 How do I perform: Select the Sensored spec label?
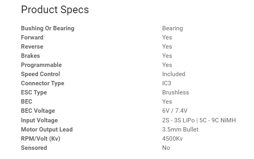point(34,148)
